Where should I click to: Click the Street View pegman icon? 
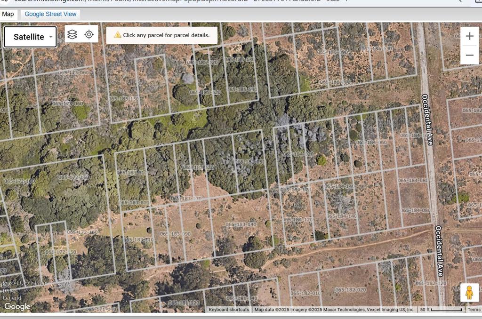pos(469,293)
